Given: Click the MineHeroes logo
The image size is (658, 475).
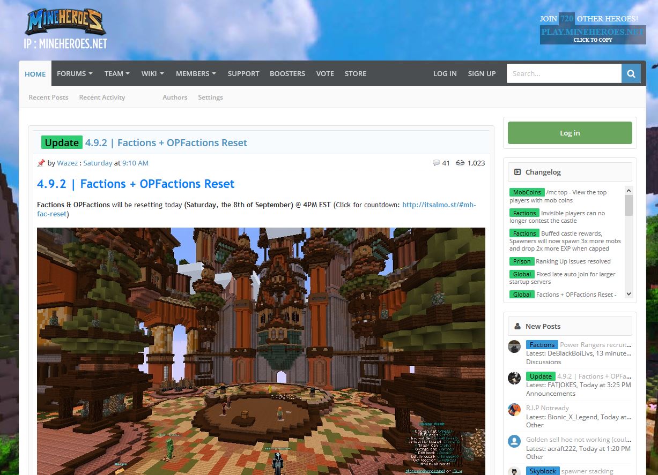Looking at the screenshot, I should (x=64, y=22).
